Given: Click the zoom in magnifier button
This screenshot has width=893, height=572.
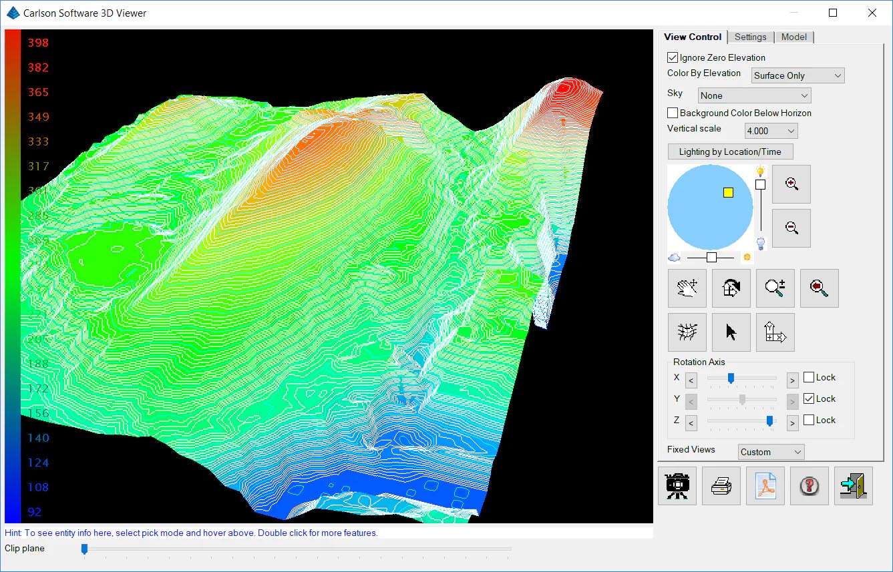Looking at the screenshot, I should 791,184.
